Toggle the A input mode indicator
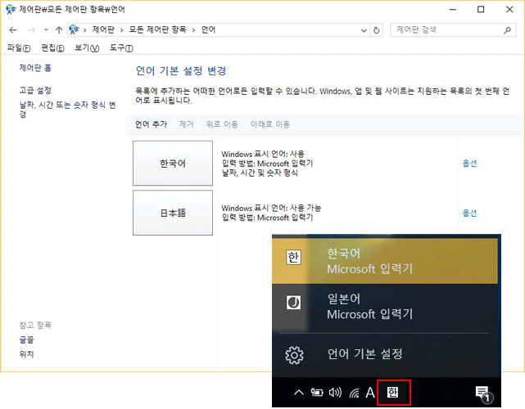 point(370,393)
